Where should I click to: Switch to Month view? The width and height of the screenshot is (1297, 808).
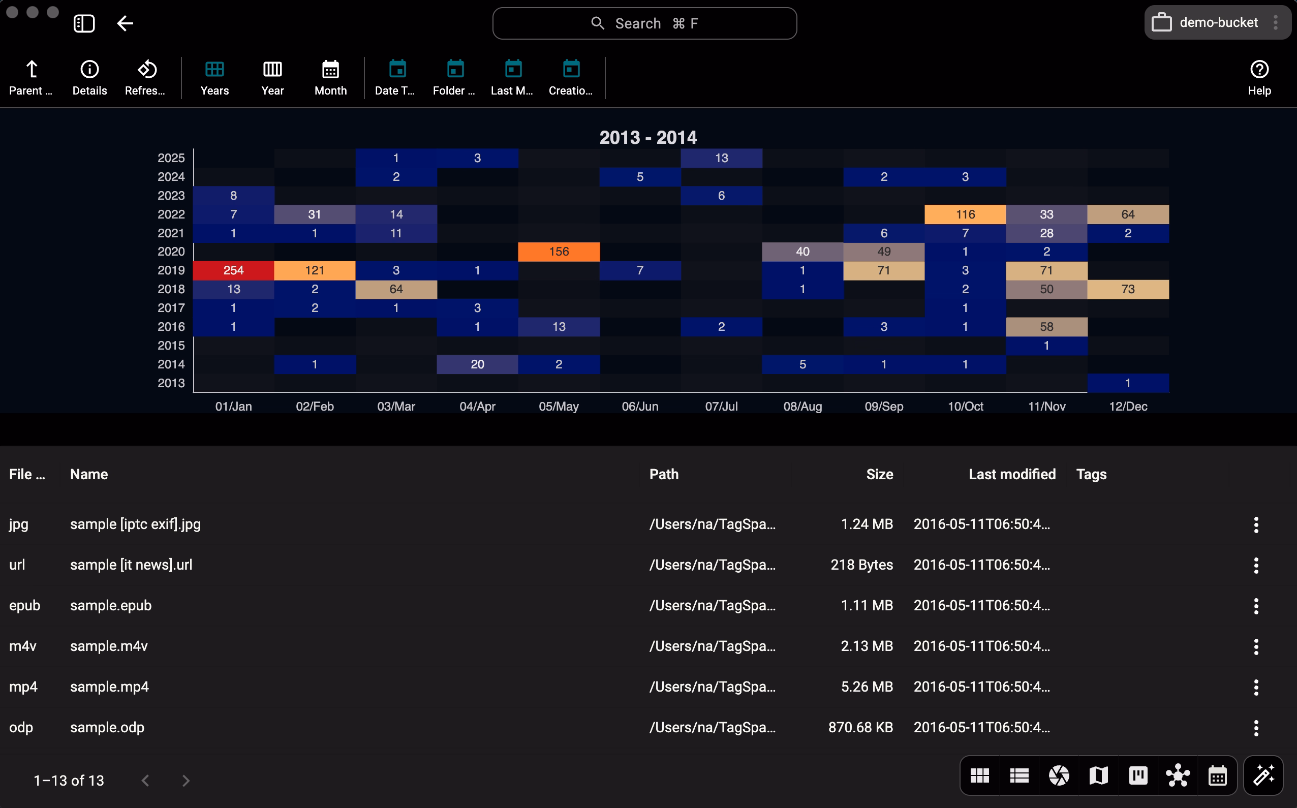[x=330, y=76]
